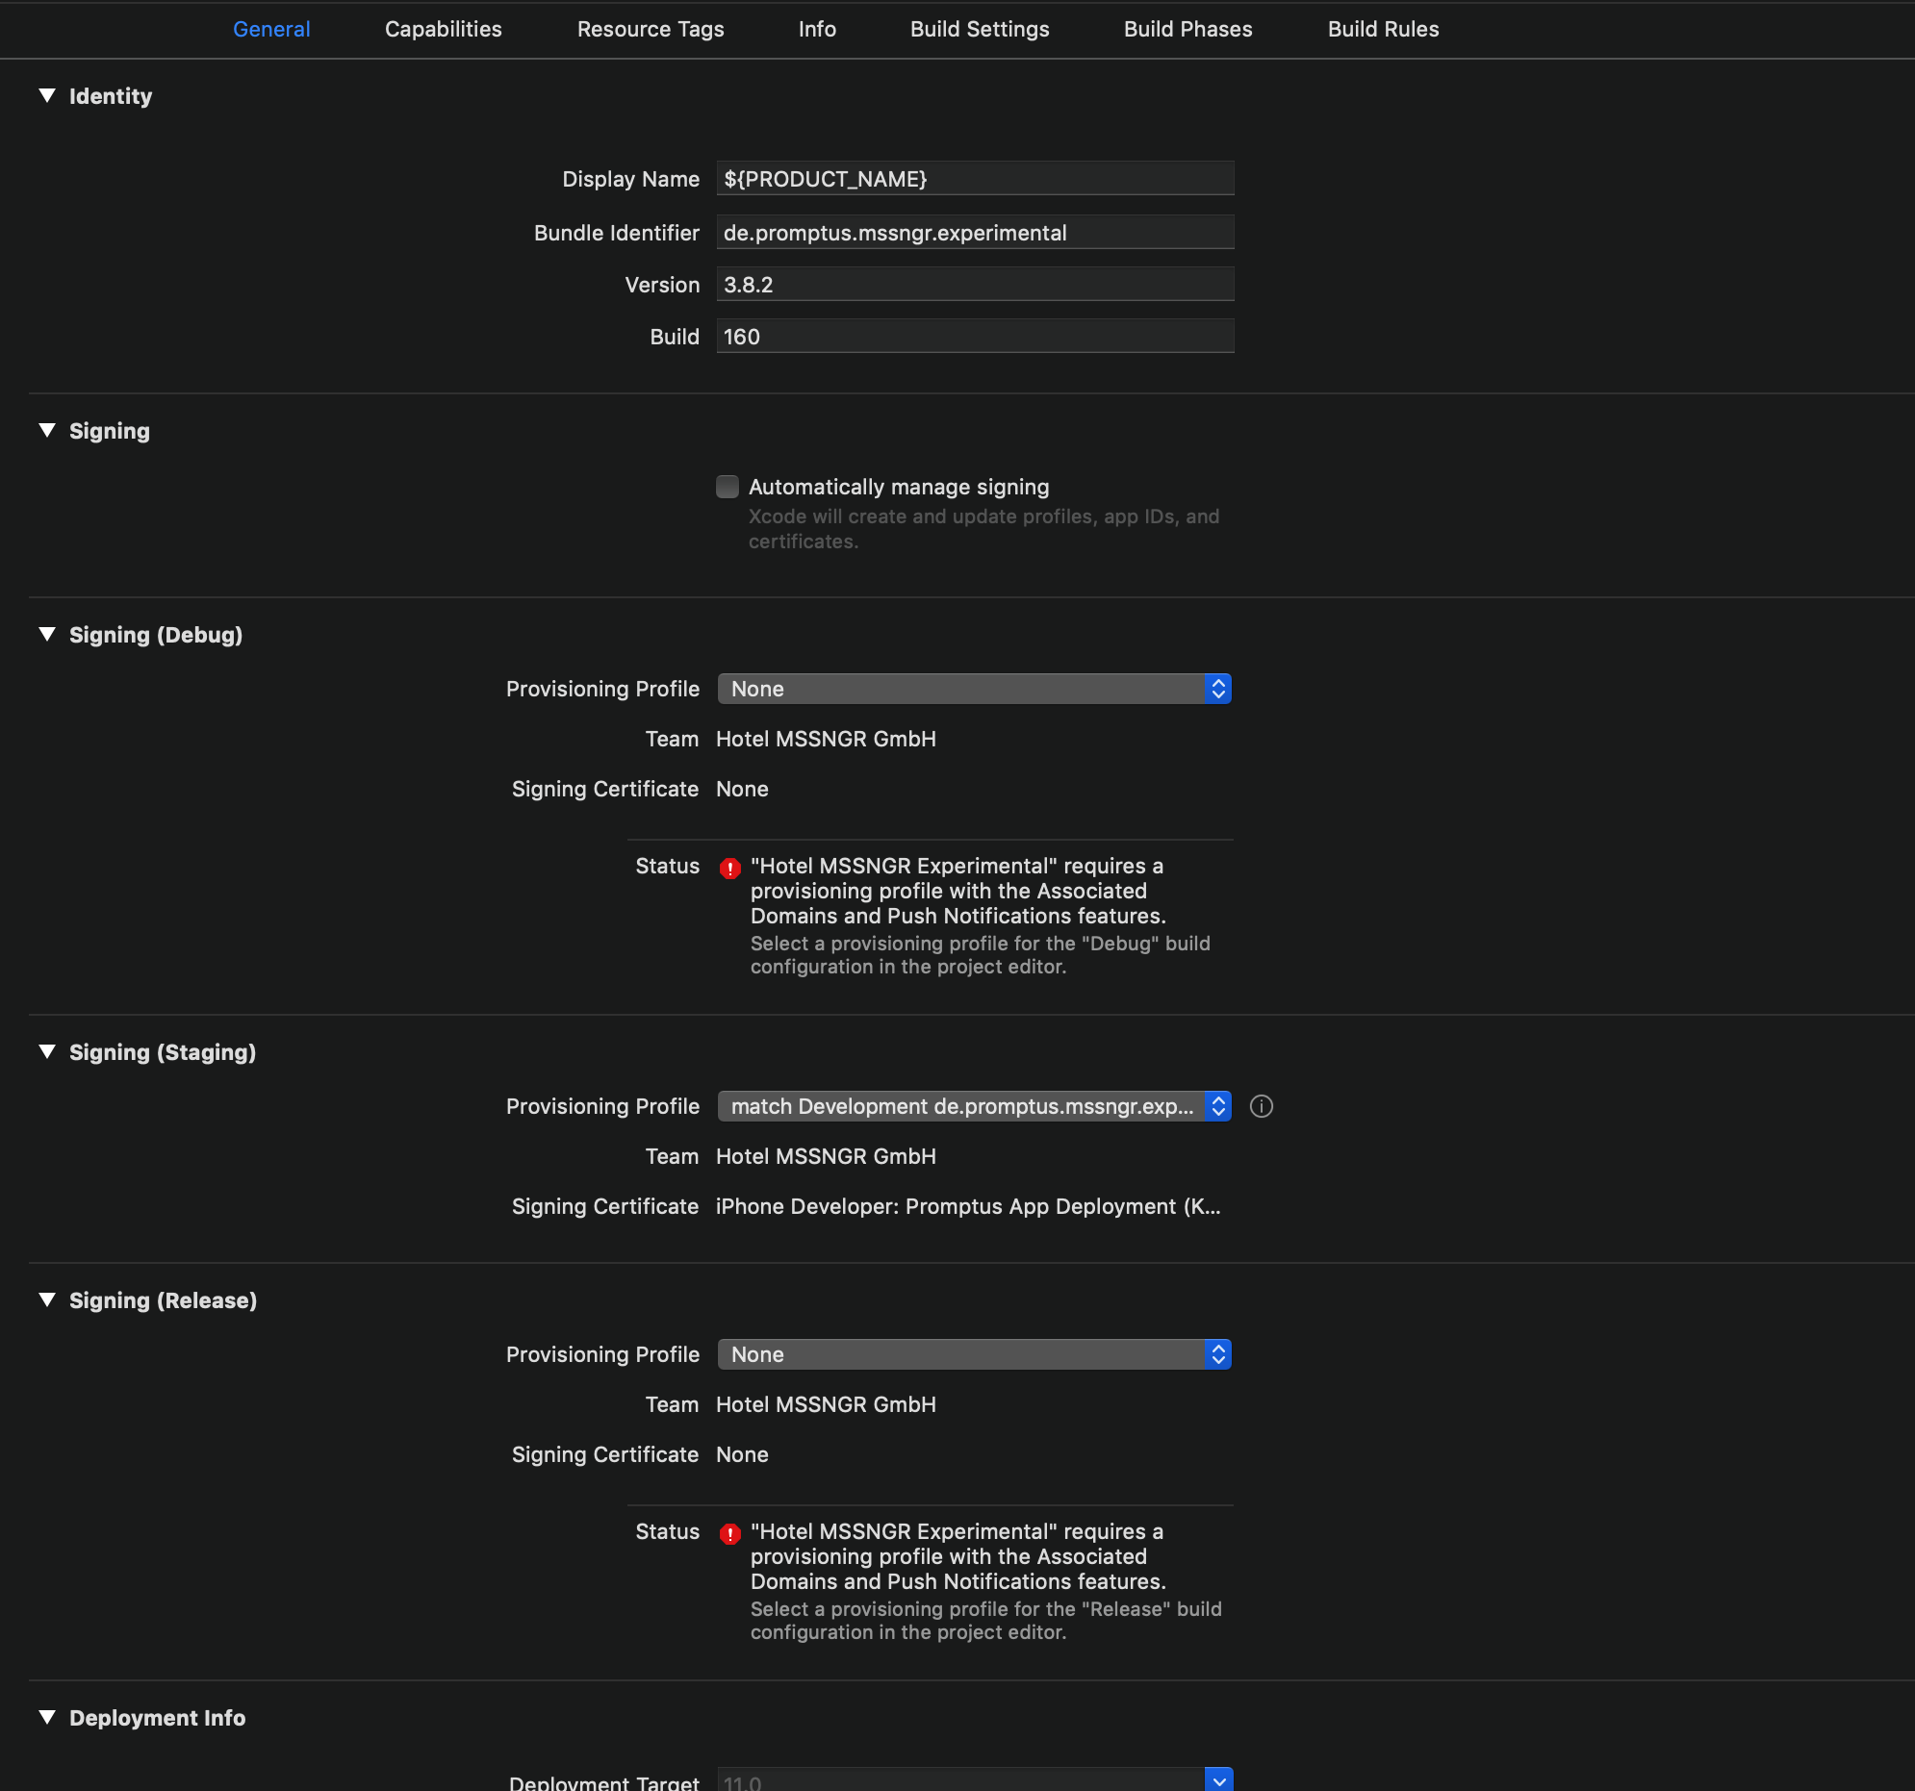Click the Debug Team value Hotel MSSNGR GmbH
Viewport: 1915px width, 1791px height.
coord(826,739)
